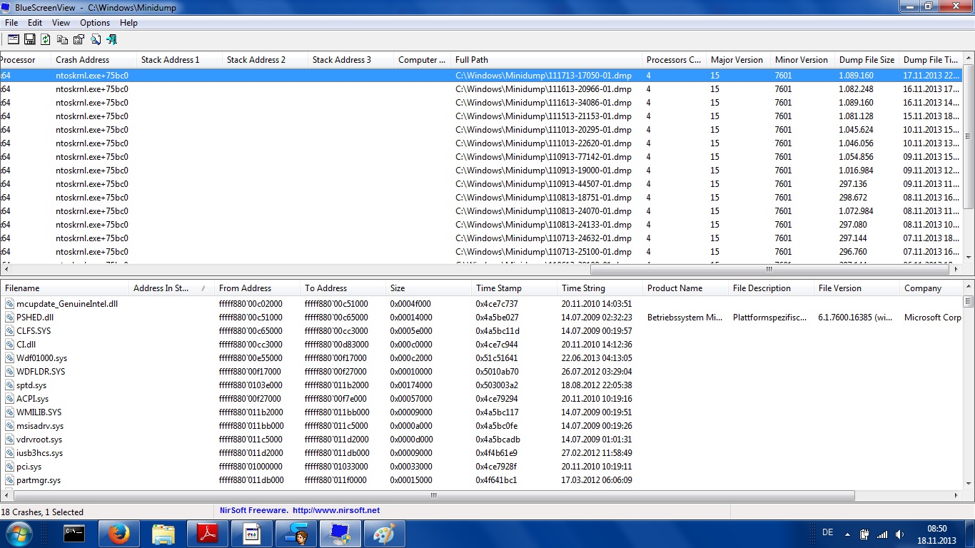Screen dimensions: 975x548
Task: Click the volume speaker tray icon
Action: [900, 534]
